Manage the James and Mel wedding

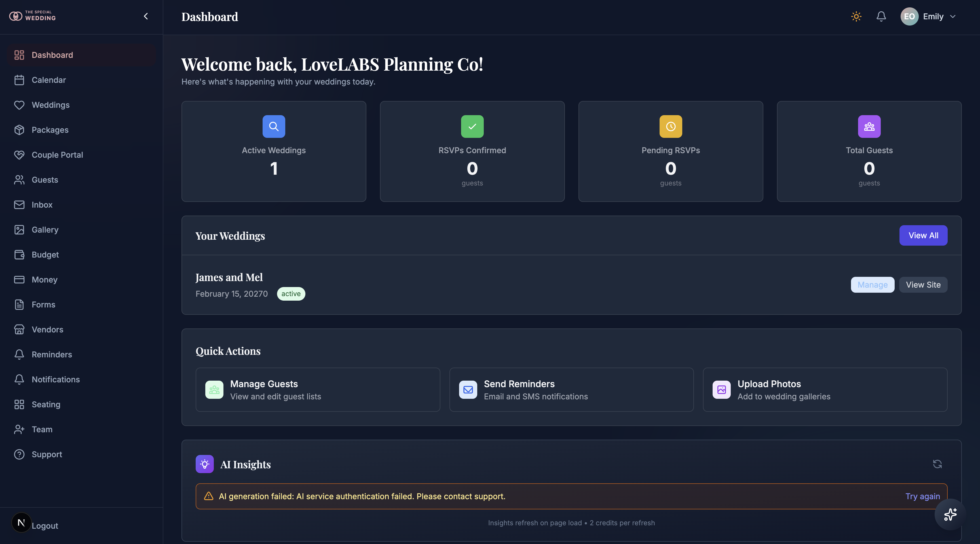coord(872,285)
